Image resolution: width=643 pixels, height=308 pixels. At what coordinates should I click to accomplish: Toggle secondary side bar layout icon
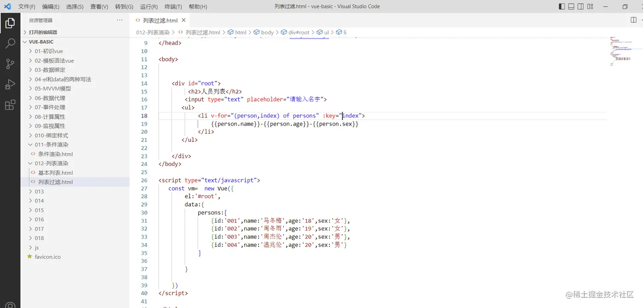coord(580,6)
